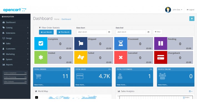
Task: Open the Sales Analytics calendar range dropdown
Action: point(191,91)
